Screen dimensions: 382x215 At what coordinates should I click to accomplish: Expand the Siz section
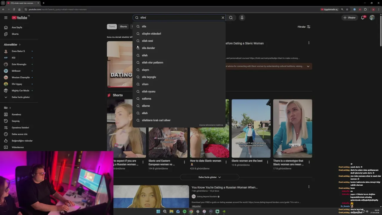[7, 108]
